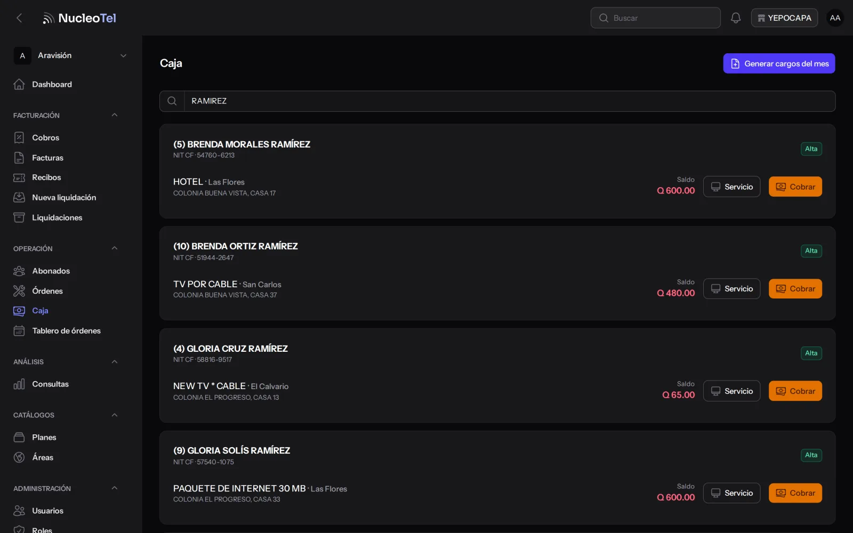
Task: Click the Consultas chart icon
Action: 19,384
